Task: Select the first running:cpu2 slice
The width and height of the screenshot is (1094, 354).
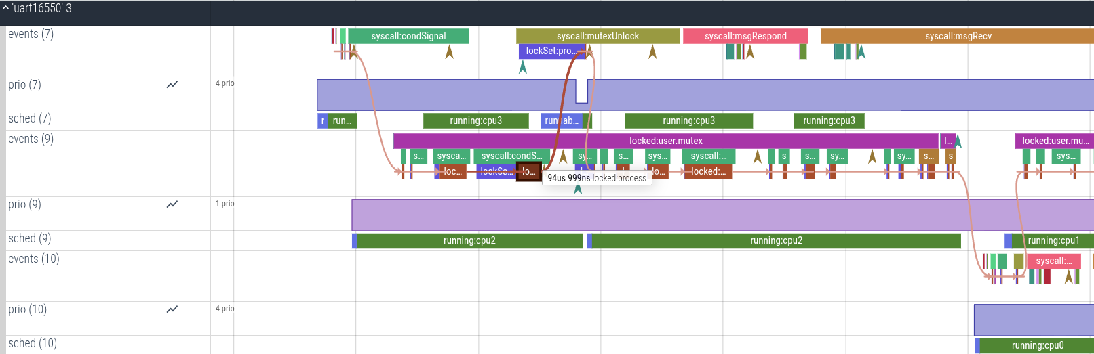Action: 469,240
